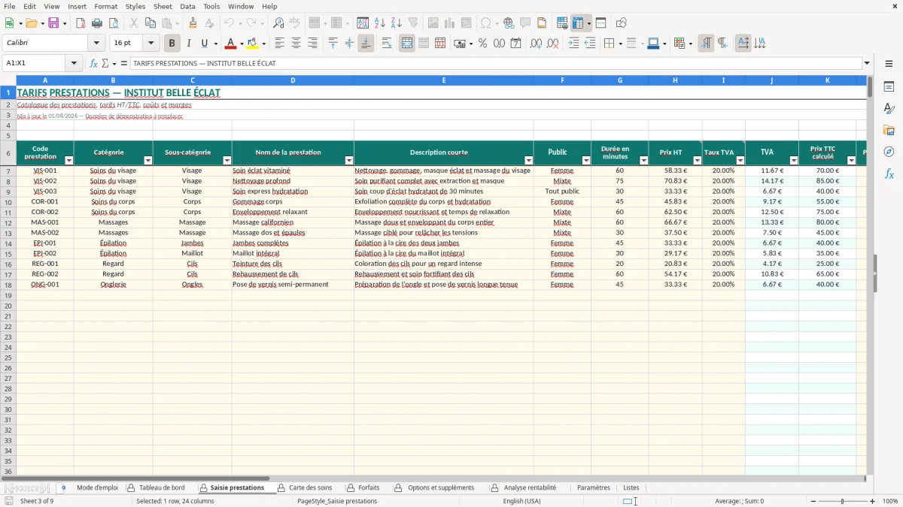Format cell as percent
This screenshot has height=507, width=903.
(482, 44)
